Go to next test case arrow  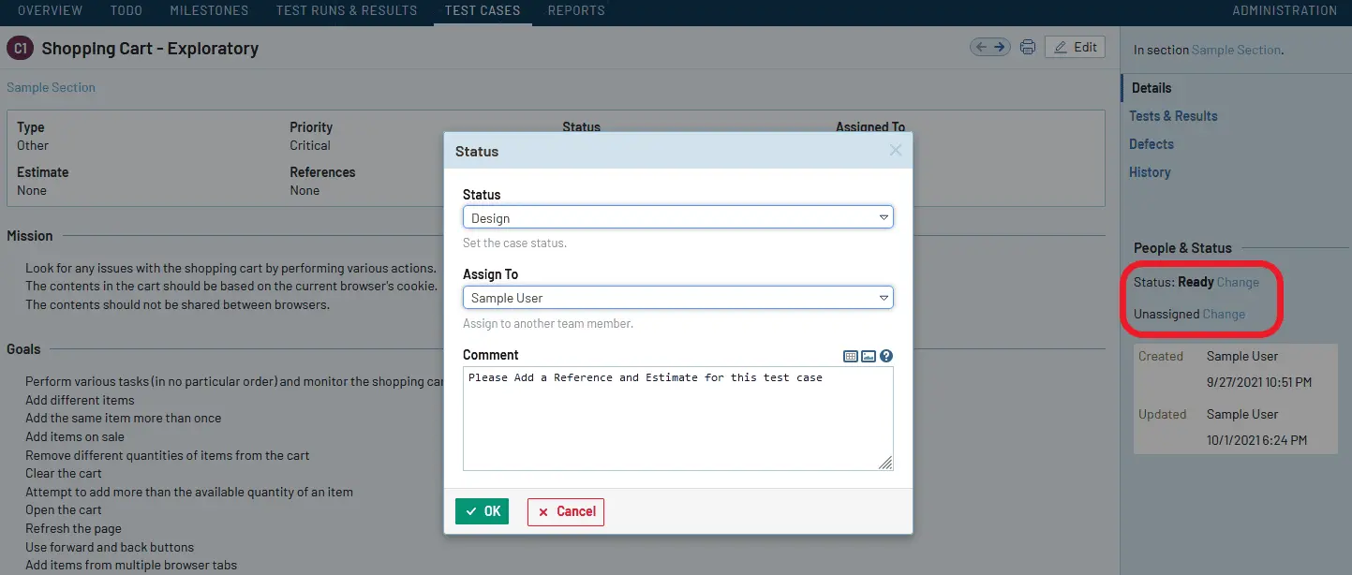[x=1000, y=47]
